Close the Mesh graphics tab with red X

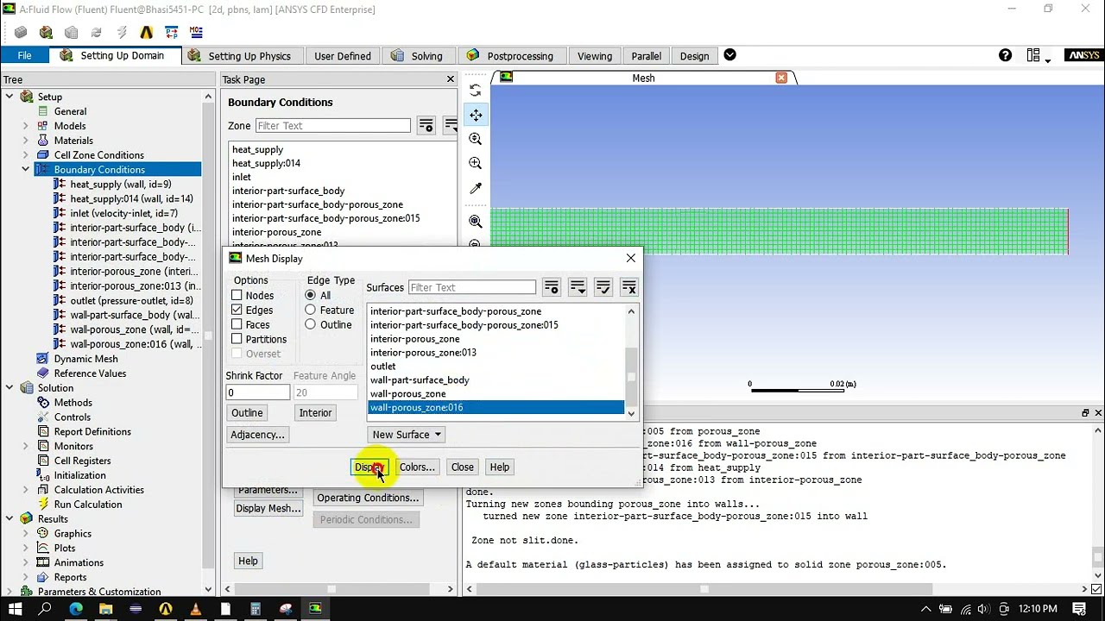tap(781, 78)
